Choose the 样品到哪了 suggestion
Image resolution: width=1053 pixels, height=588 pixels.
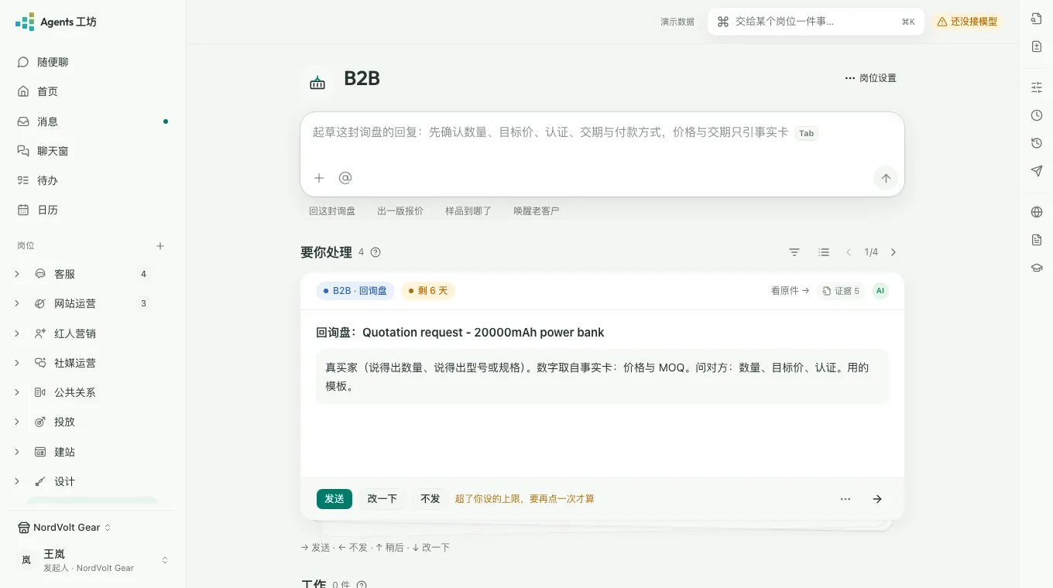click(x=468, y=210)
